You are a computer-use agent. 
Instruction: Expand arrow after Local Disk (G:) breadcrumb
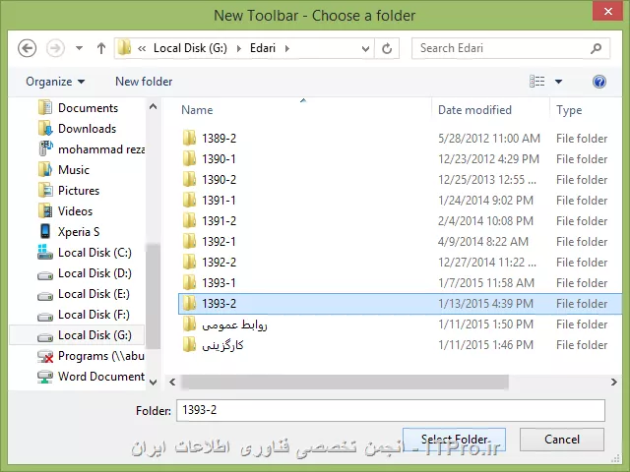pos(239,48)
